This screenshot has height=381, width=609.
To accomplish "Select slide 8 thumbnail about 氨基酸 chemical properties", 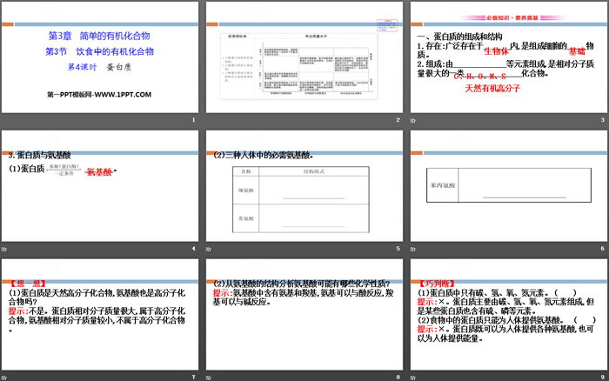I will point(304,314).
